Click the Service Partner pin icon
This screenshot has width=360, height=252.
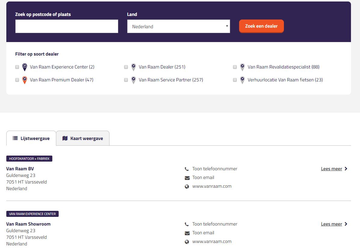(134, 80)
